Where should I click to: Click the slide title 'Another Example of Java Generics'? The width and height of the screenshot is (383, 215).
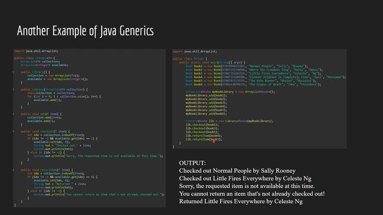(x=85, y=31)
